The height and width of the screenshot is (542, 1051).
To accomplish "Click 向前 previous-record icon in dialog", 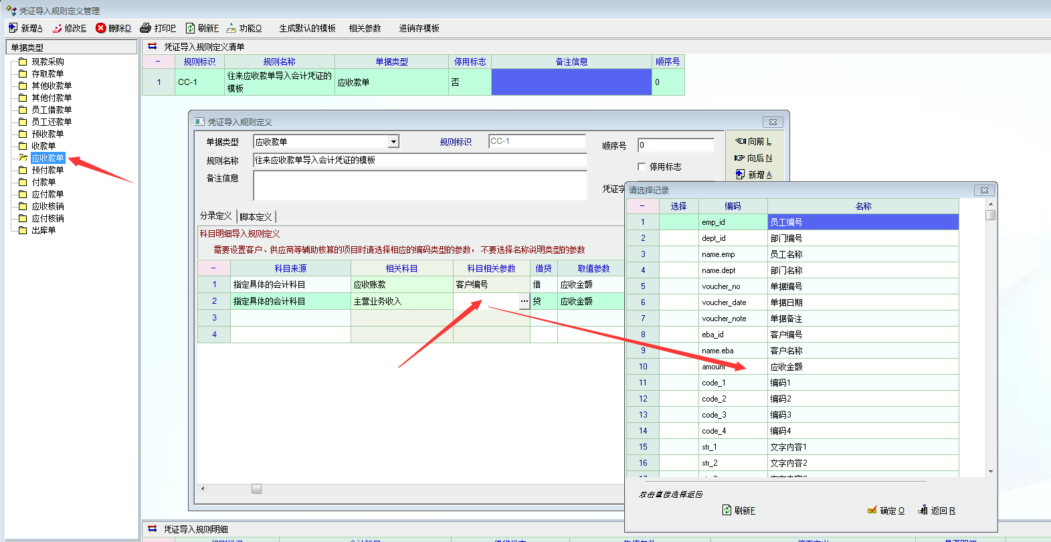I will coord(740,141).
